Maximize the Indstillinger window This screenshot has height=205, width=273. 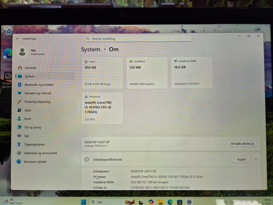pos(249,36)
